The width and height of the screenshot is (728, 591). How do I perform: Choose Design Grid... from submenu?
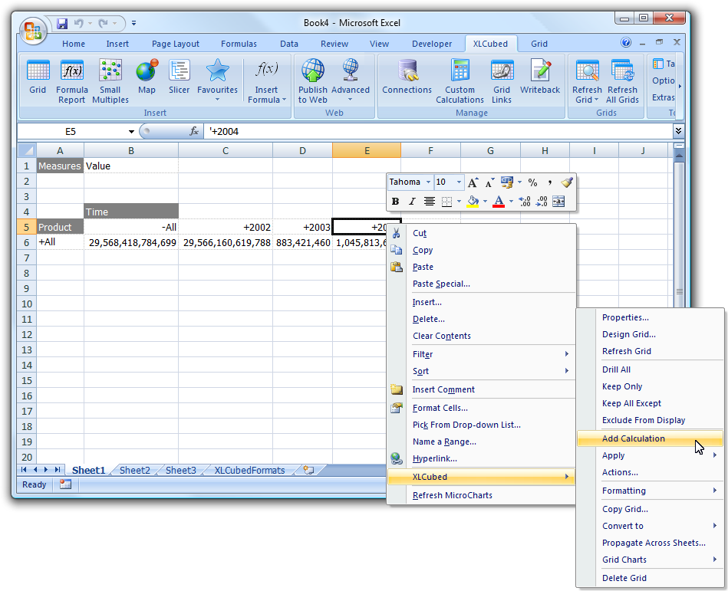coord(650,334)
